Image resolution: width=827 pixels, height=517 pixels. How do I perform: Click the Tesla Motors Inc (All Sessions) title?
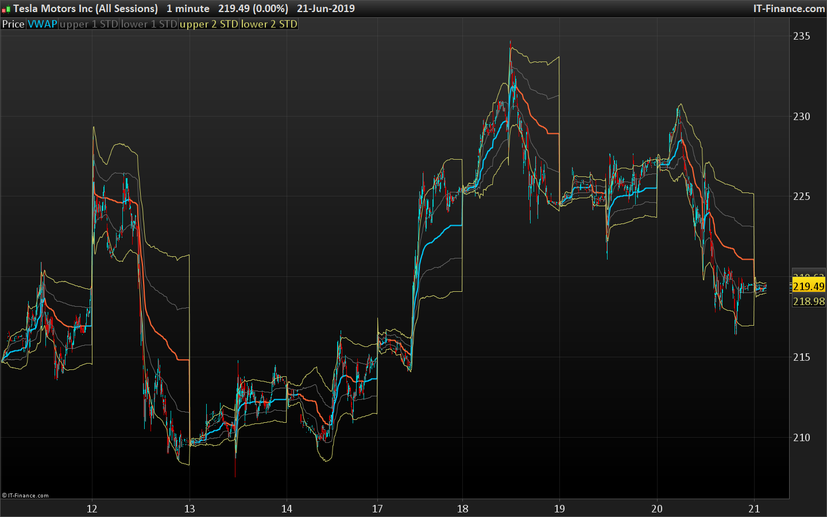(86, 9)
